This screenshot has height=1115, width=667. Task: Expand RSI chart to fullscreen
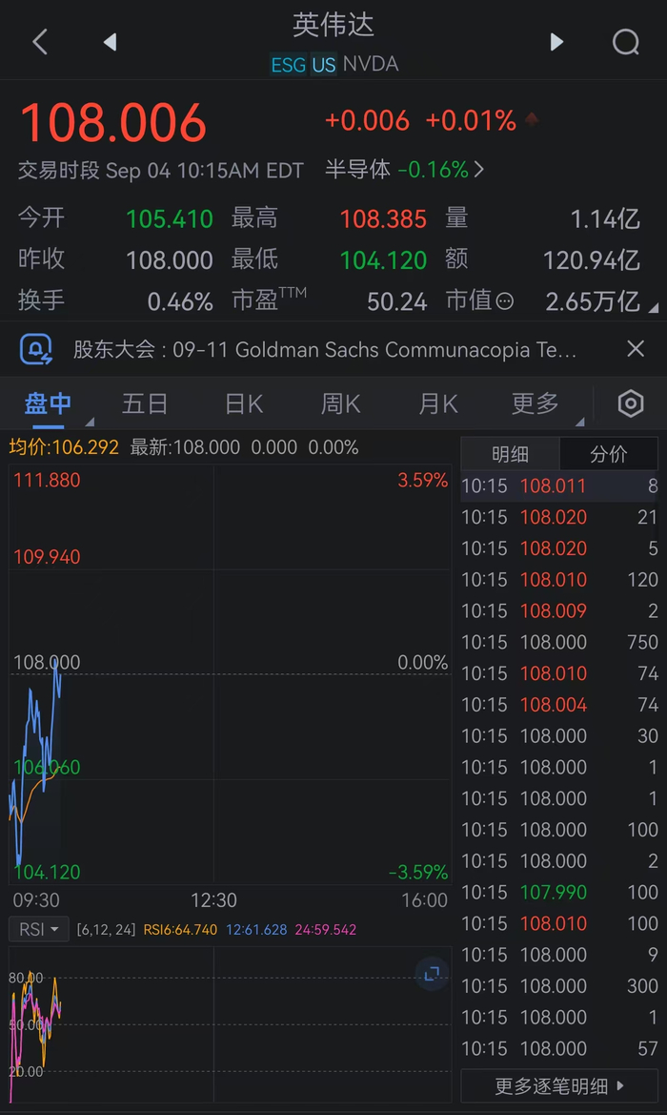432,974
